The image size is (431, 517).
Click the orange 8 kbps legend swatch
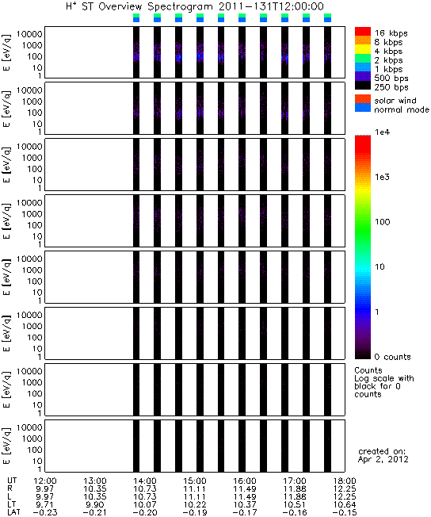pyautogui.click(x=363, y=40)
